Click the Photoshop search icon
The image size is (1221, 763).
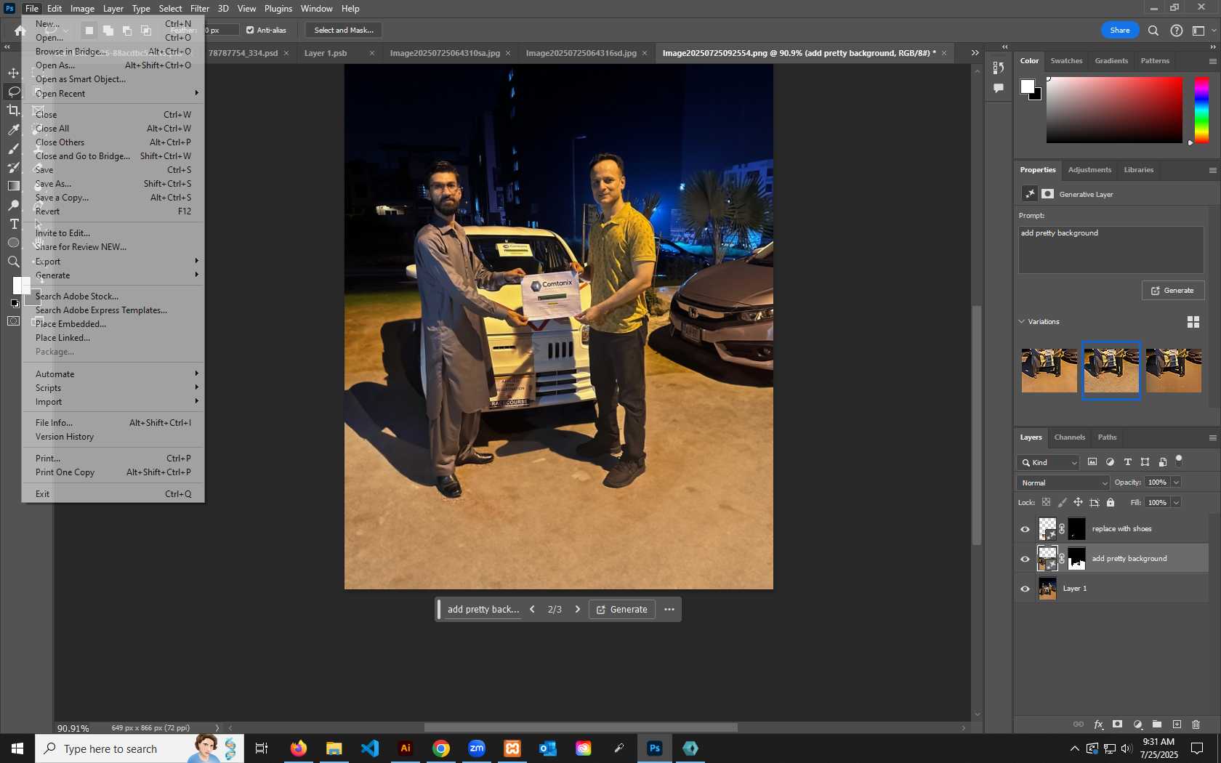coord(1153,31)
